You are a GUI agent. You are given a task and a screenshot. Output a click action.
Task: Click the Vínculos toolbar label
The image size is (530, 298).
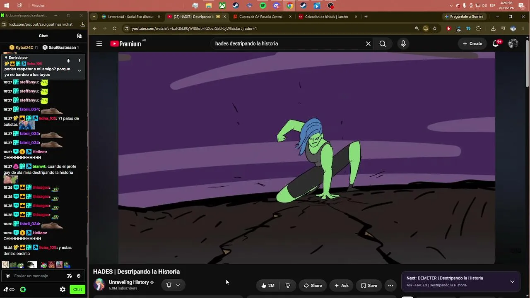tap(38, 6)
